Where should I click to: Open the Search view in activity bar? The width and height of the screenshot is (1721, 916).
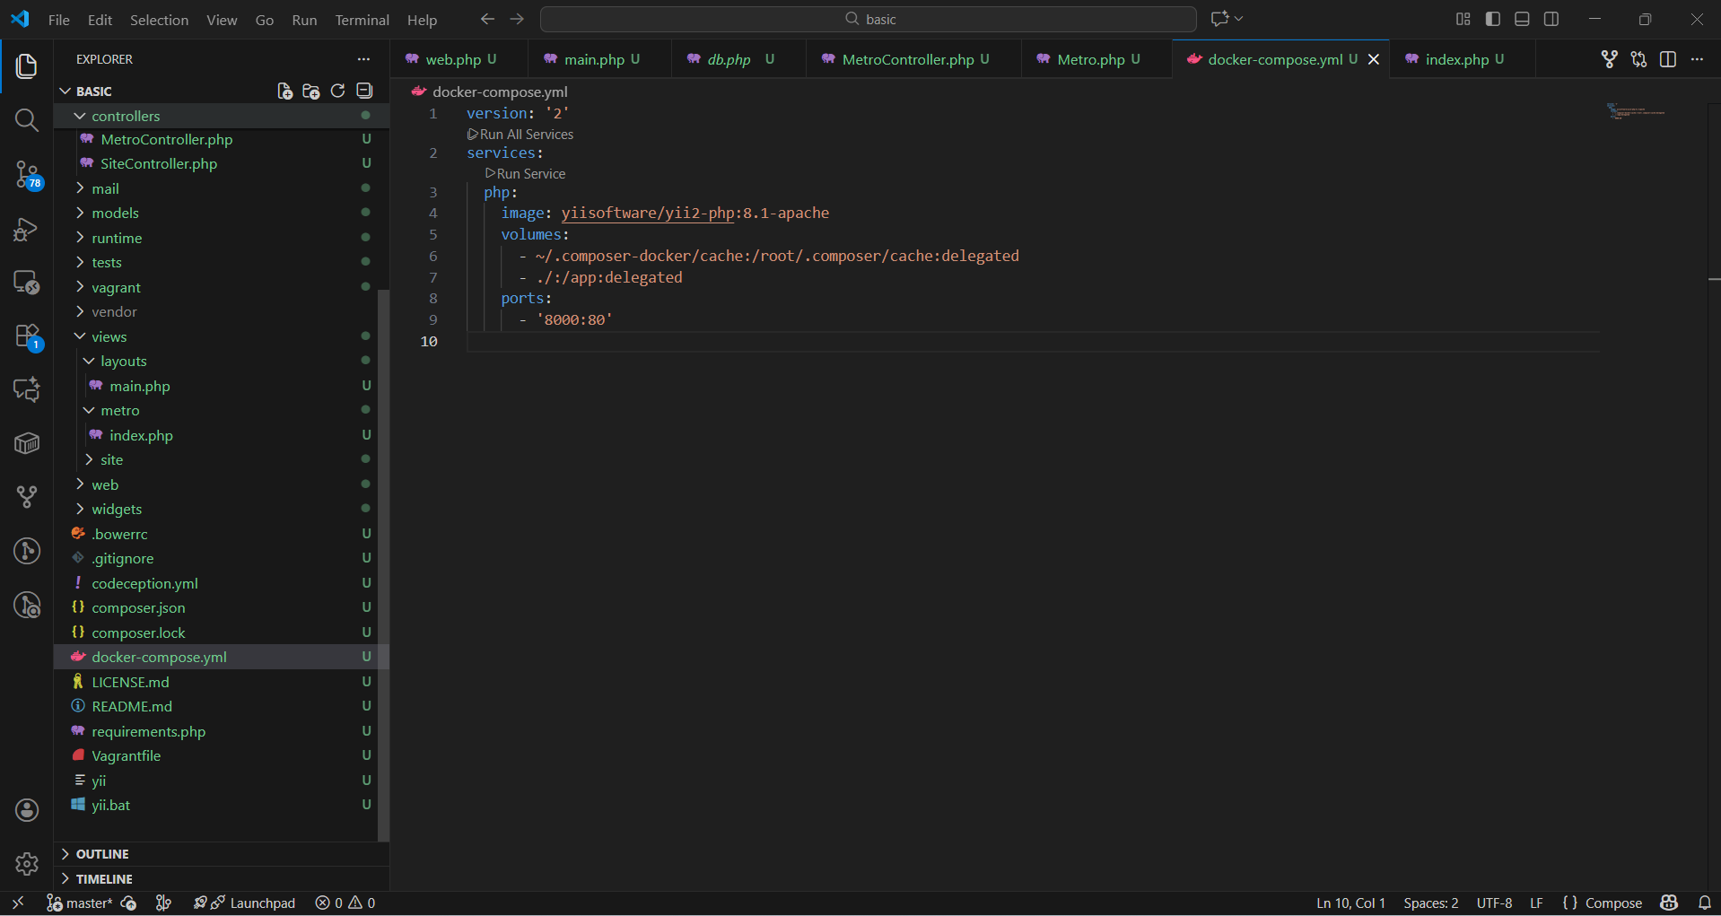[x=26, y=120]
